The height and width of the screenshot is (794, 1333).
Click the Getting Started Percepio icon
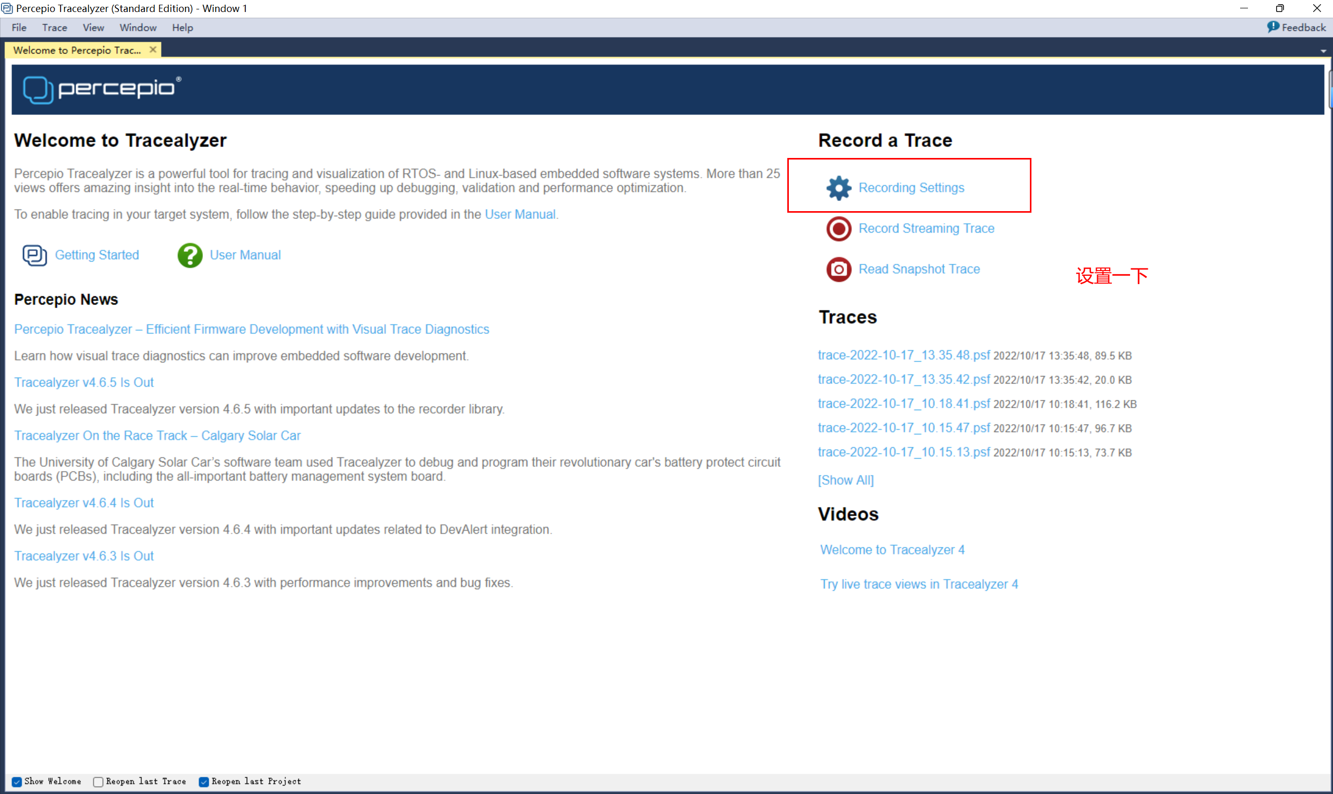[x=34, y=255]
